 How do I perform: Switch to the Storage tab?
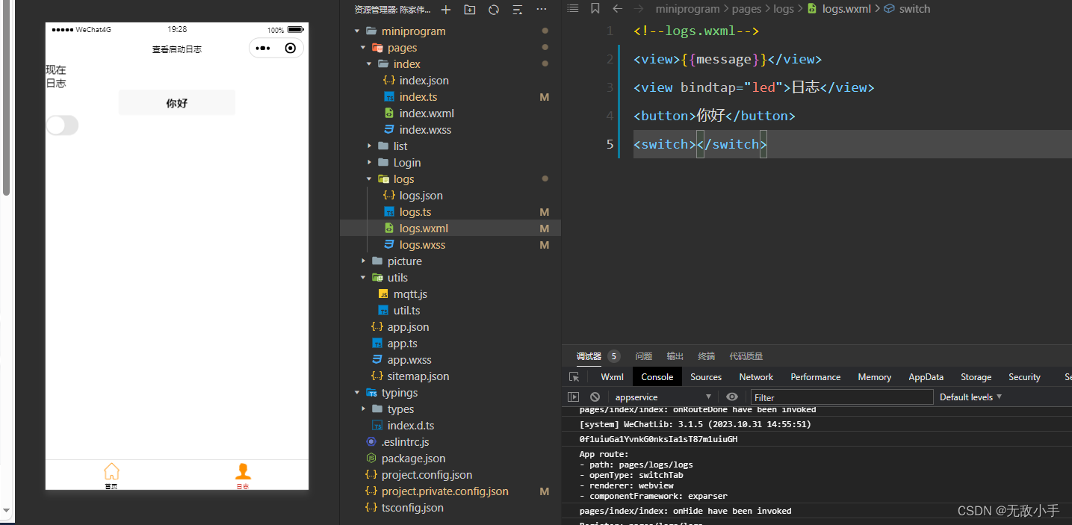click(x=976, y=377)
